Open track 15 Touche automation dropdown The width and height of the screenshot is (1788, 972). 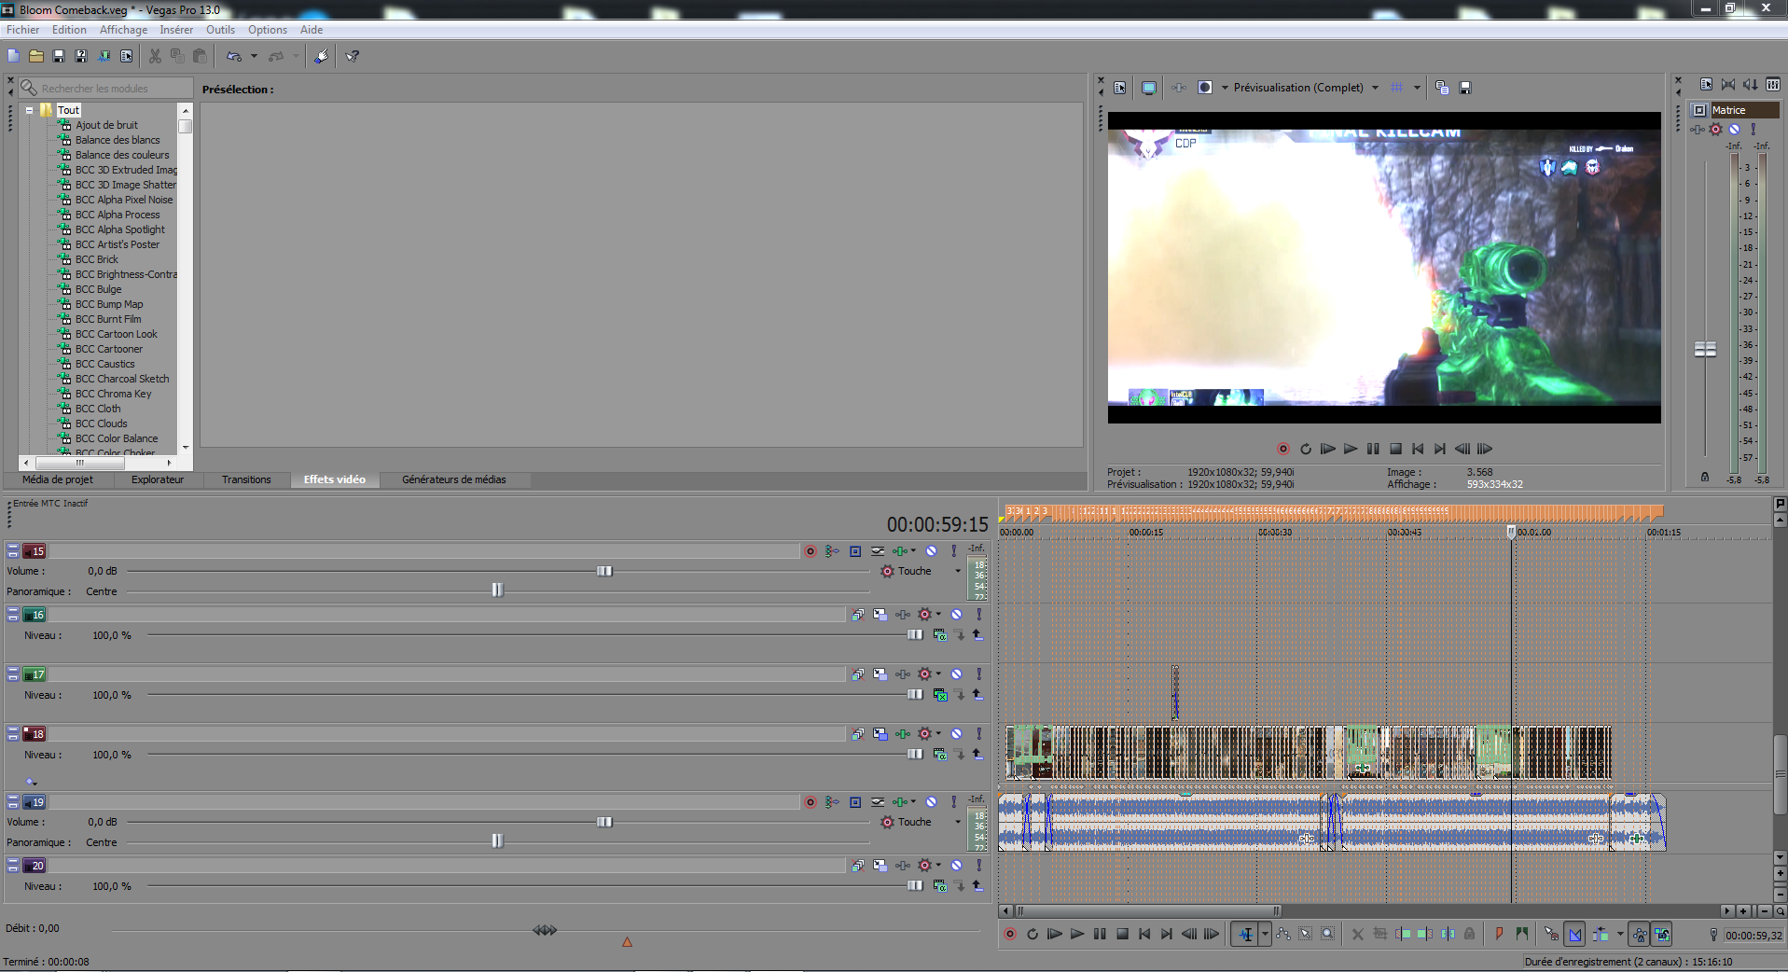[x=958, y=571]
